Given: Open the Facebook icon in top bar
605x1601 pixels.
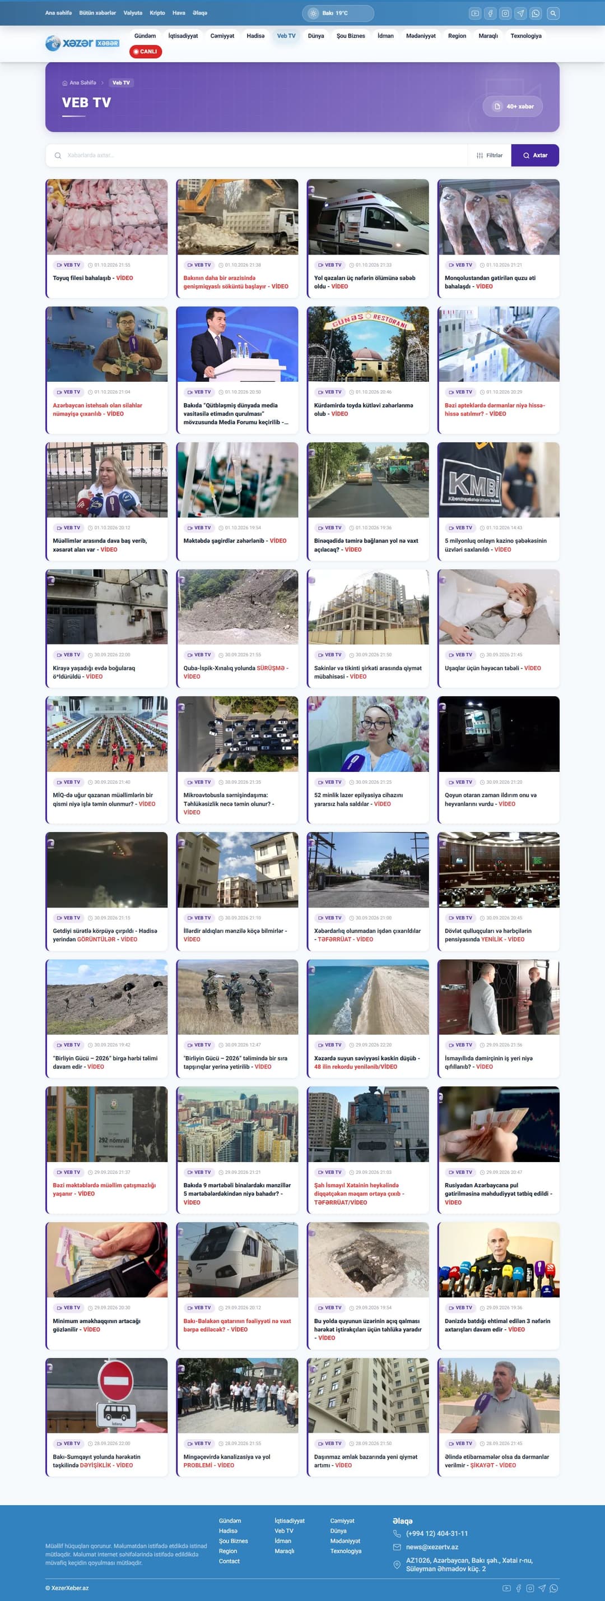Looking at the screenshot, I should coord(490,13).
